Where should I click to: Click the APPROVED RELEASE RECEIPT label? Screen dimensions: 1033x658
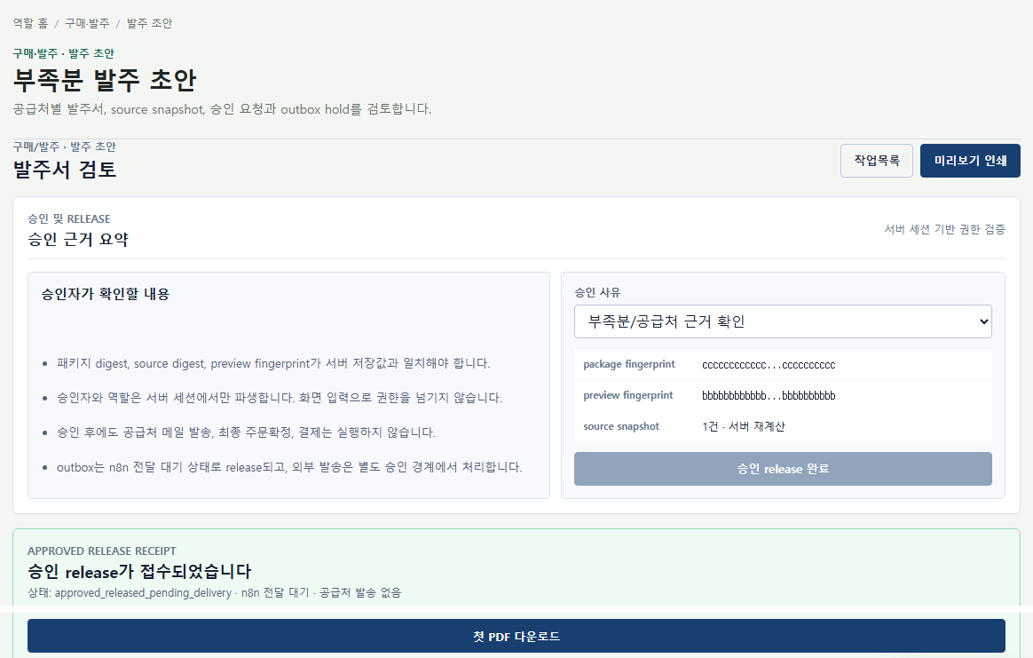101,551
